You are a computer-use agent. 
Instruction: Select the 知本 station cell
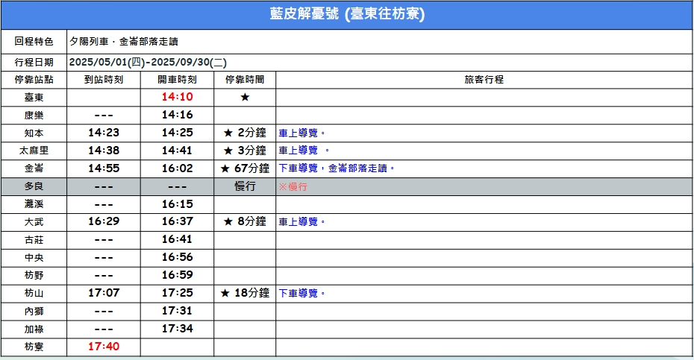[34, 133]
